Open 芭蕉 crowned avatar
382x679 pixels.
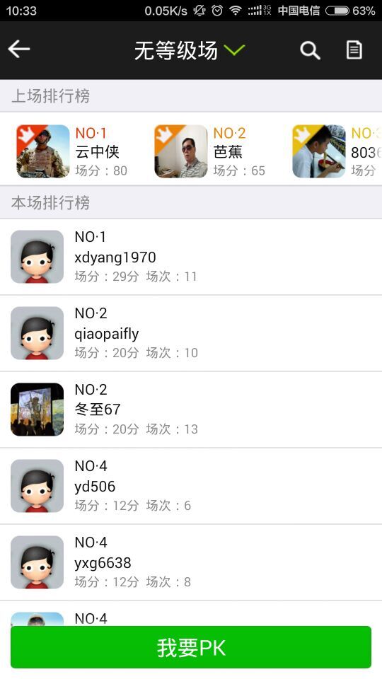coord(181,151)
